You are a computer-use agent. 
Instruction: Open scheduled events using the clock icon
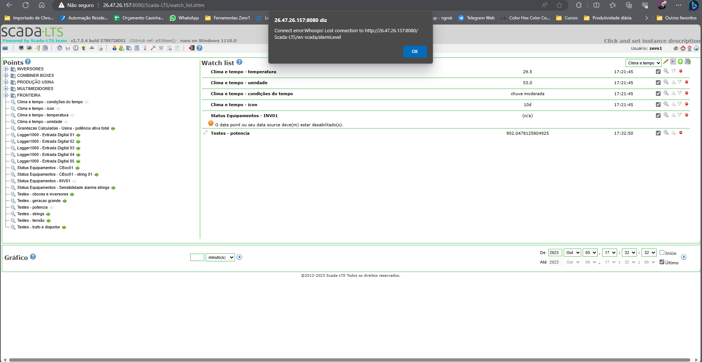(x=75, y=48)
